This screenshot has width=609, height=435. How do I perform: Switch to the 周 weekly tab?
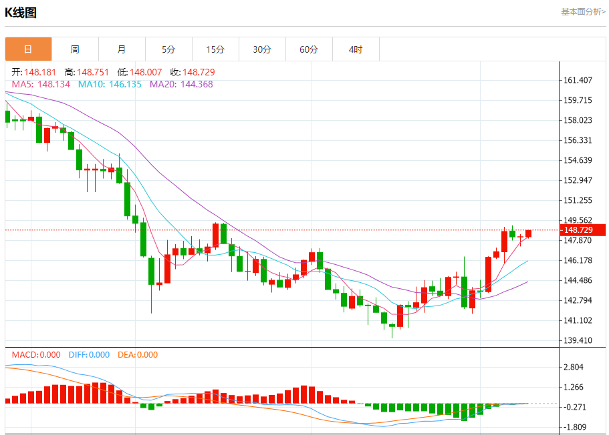tap(75, 49)
